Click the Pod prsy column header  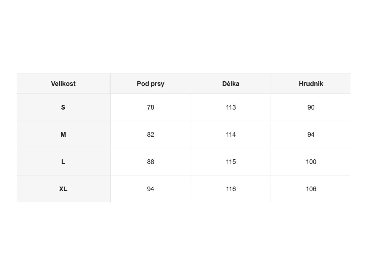[151, 84]
